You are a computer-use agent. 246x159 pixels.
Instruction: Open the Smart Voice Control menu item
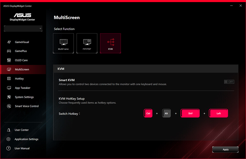(23, 106)
